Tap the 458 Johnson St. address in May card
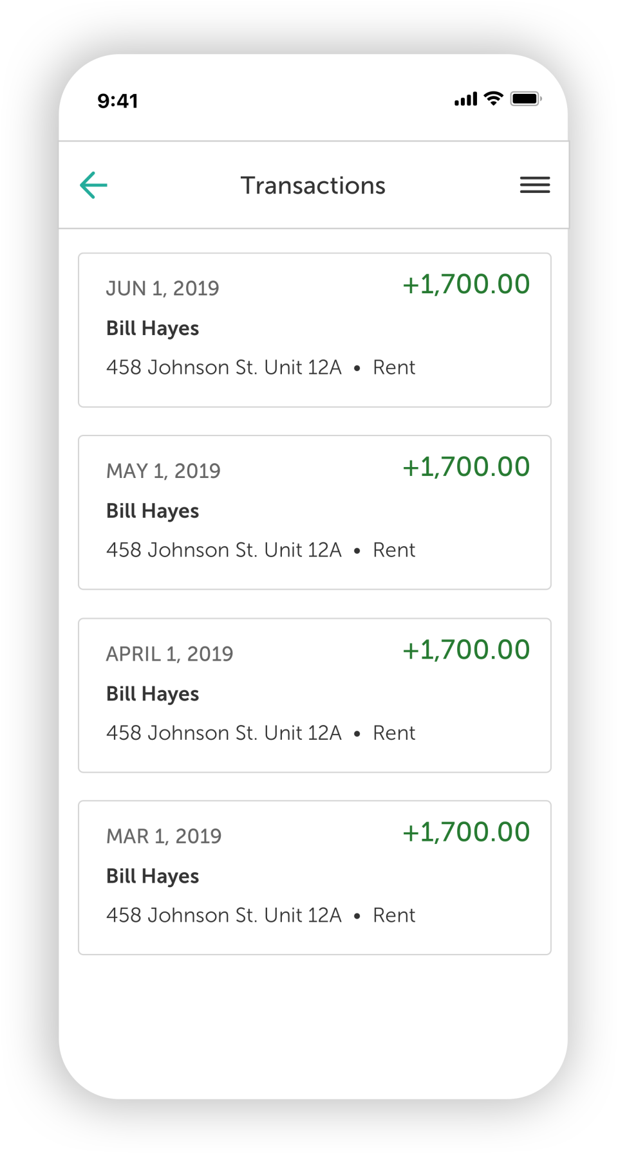Image resolution: width=618 pixels, height=1154 pixels. point(223,550)
